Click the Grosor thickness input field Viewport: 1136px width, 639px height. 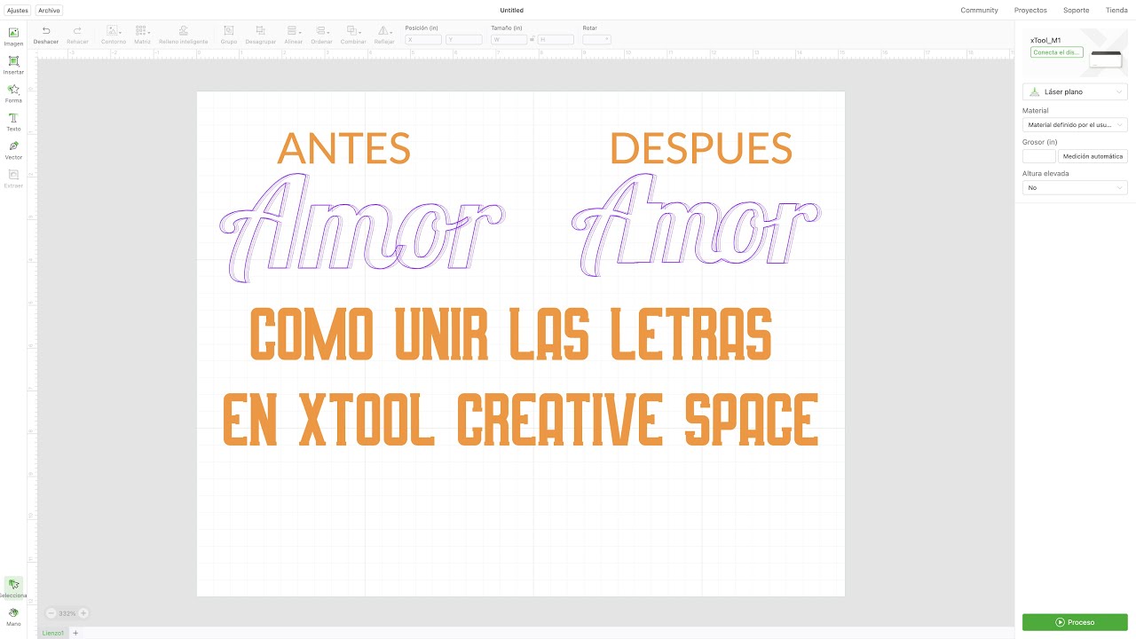1039,156
